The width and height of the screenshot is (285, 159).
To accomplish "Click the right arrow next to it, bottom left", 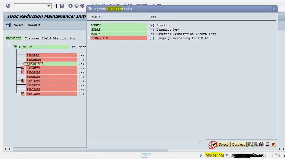I will [10, 149].
